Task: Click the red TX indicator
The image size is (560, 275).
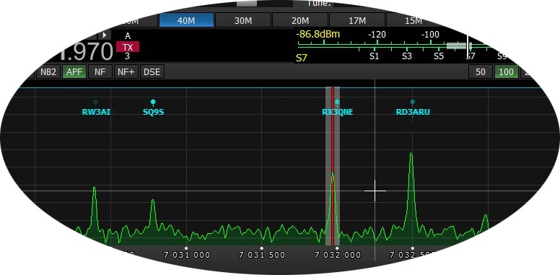Action: click(x=128, y=47)
